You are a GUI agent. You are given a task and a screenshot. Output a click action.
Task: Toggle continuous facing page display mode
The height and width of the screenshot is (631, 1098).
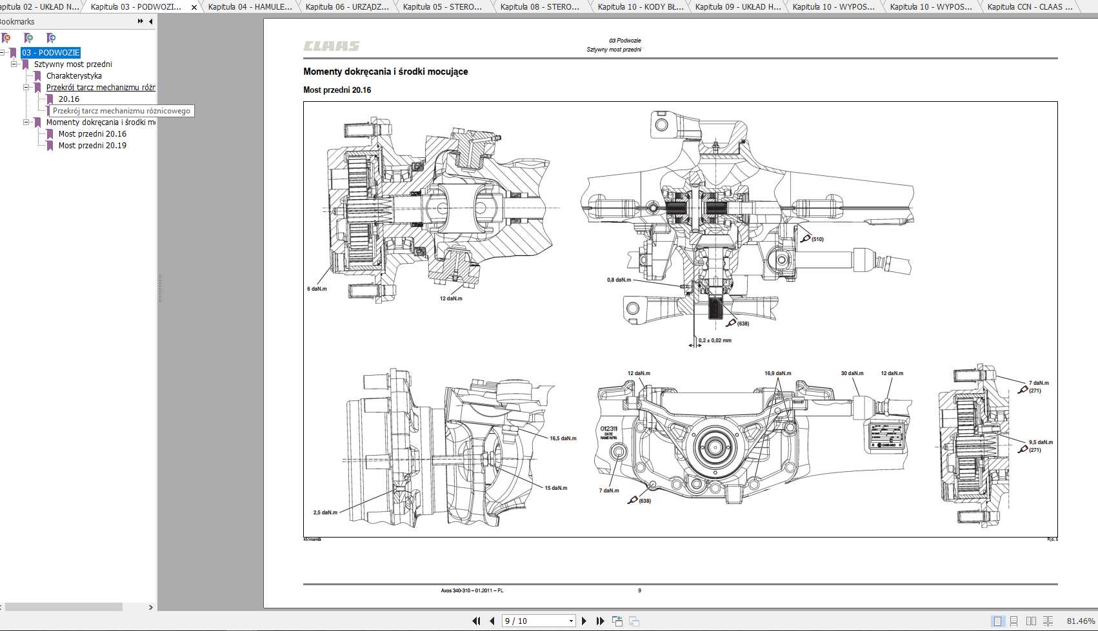[1049, 621]
